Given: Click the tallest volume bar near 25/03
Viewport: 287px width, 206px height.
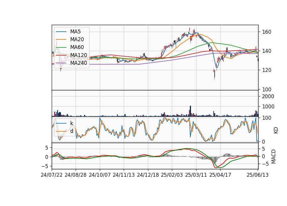Looking at the screenshot, I should coord(190,111).
